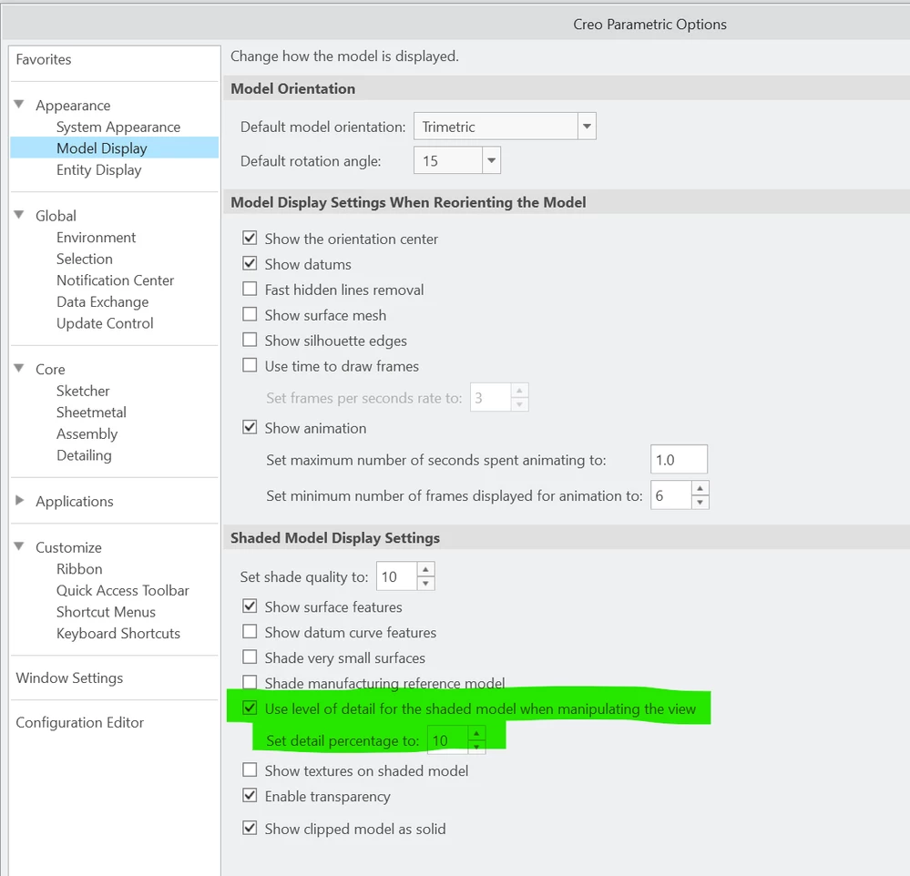This screenshot has height=876, width=910.
Task: Click the detail percentage field
Action: (x=447, y=740)
